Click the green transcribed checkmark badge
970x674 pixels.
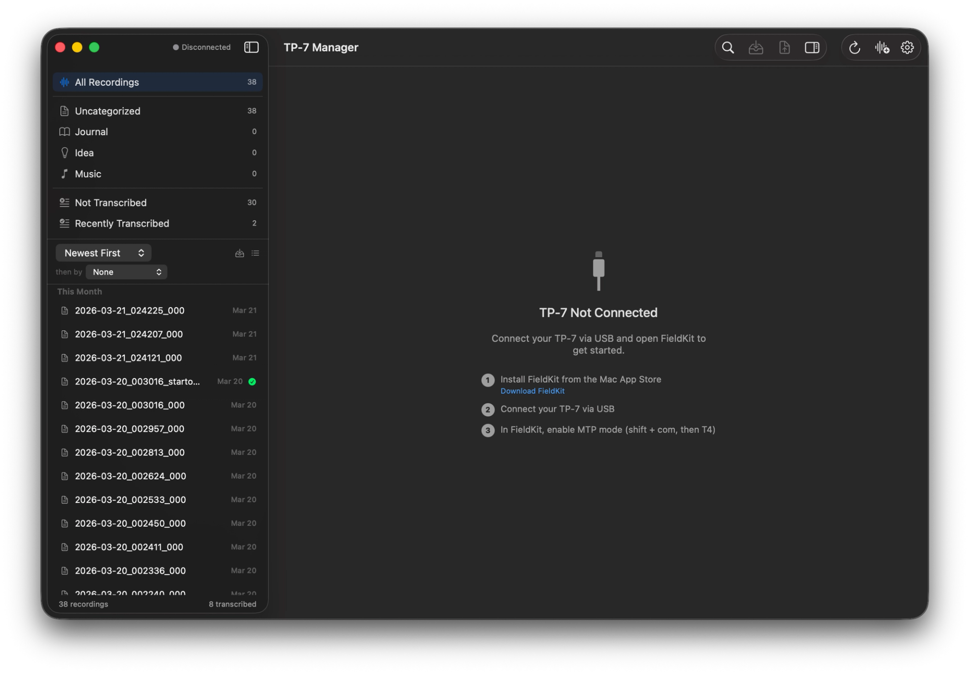252,382
